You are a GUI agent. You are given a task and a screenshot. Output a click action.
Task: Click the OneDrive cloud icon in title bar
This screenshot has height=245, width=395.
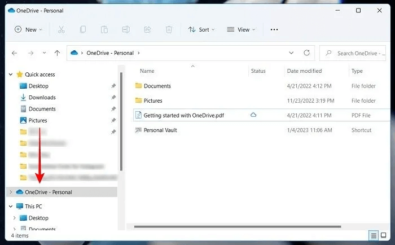(x=11, y=10)
